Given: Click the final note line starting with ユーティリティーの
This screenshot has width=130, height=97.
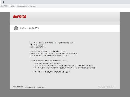Looking at the screenshot, I should point(51,72).
